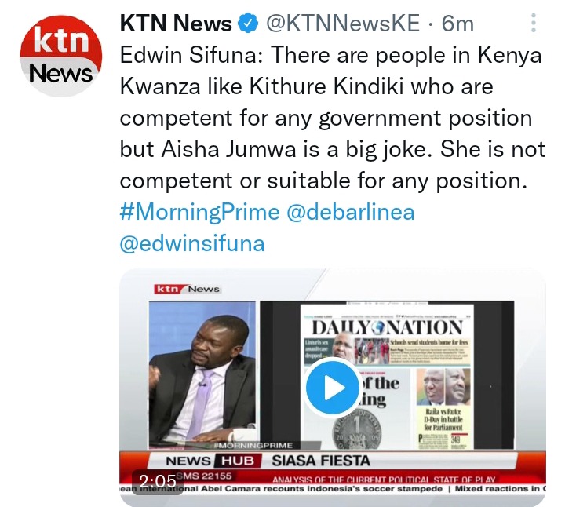The image size is (565, 507).
Task: Click the speaker in purple tie frame
Action: click(202, 374)
